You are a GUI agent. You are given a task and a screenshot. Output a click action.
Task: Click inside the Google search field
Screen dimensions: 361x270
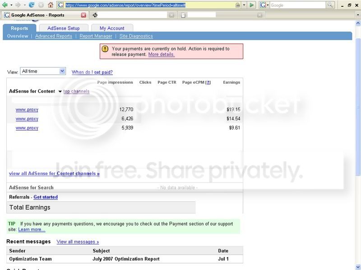pos(298,5)
